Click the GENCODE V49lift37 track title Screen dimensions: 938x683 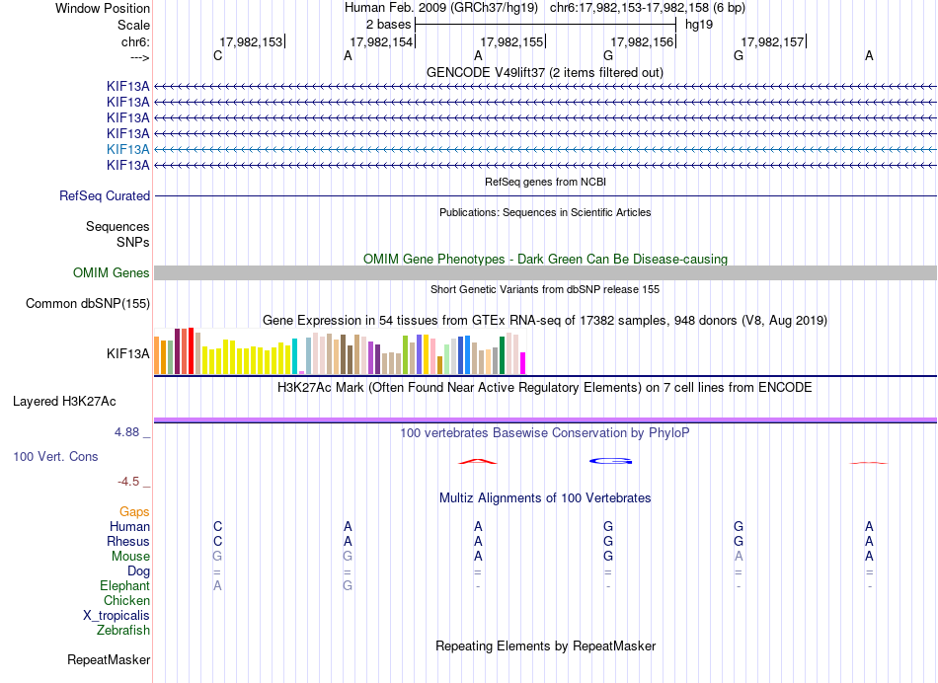(545, 73)
